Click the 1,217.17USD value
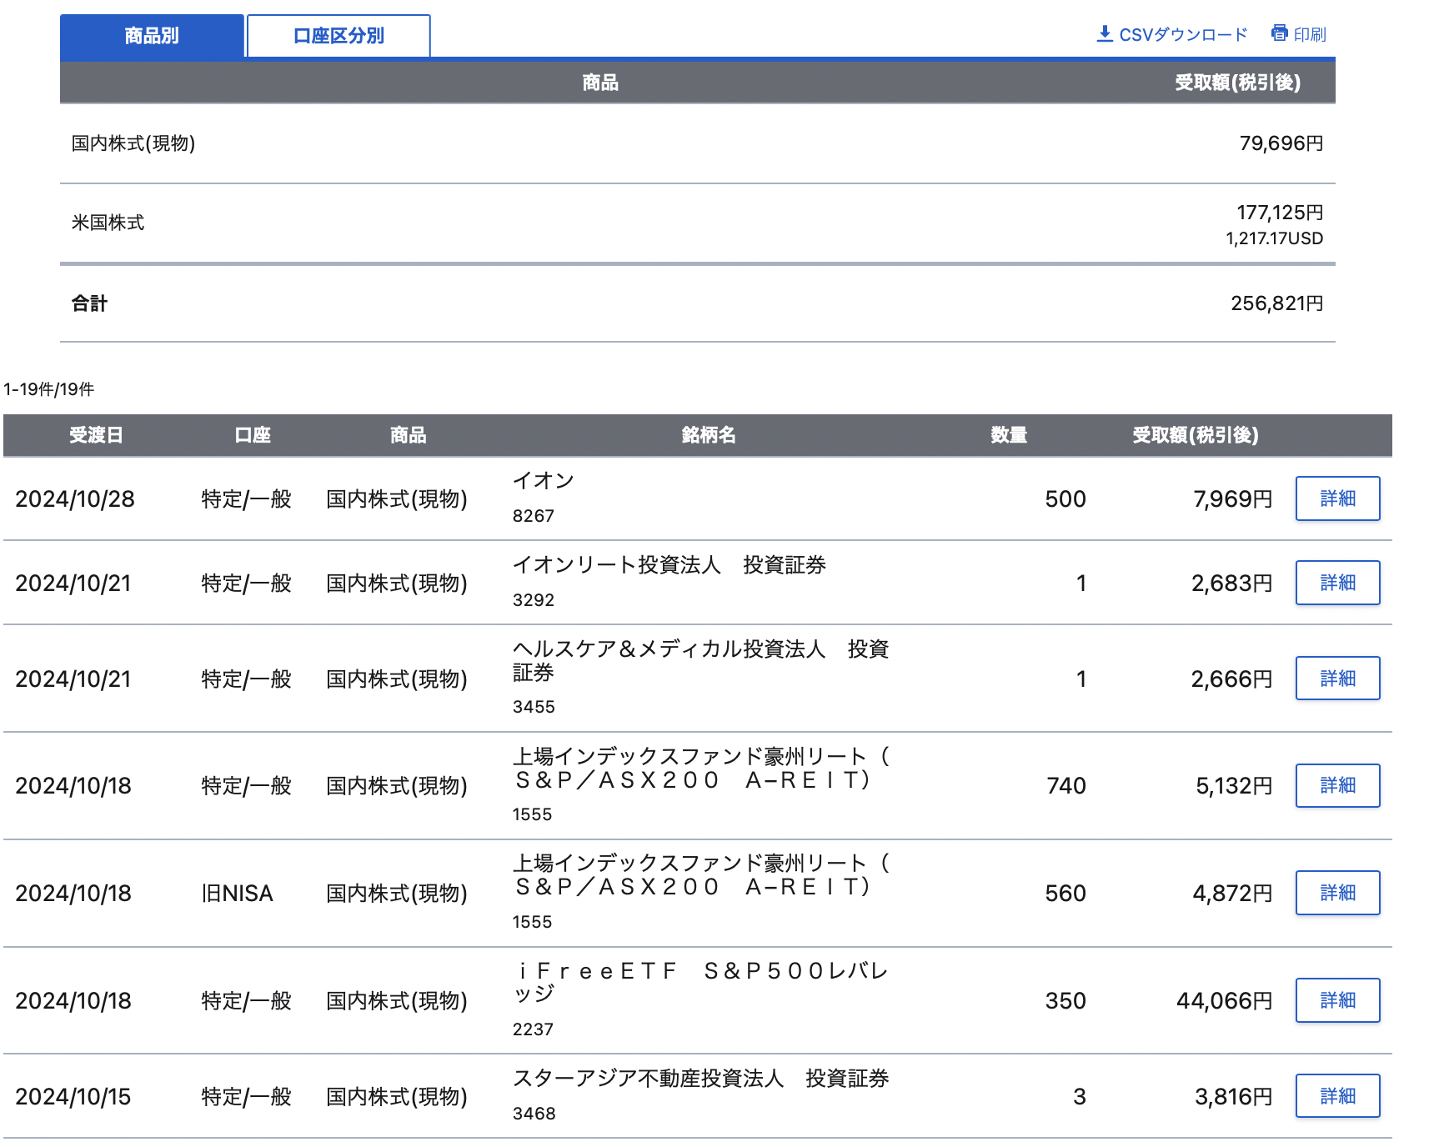Image resolution: width=1429 pixels, height=1147 pixels. [1274, 238]
